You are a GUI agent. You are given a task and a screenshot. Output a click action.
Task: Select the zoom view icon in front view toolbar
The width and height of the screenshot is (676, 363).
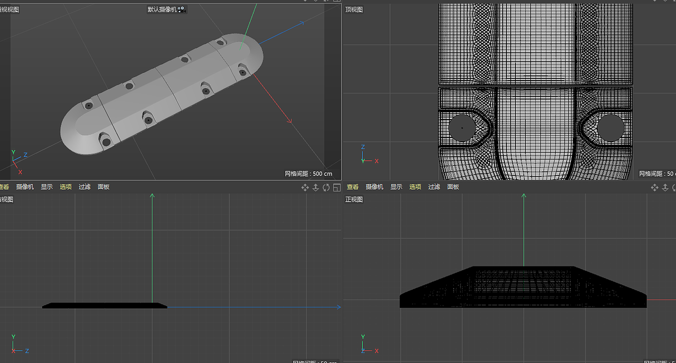(665, 188)
